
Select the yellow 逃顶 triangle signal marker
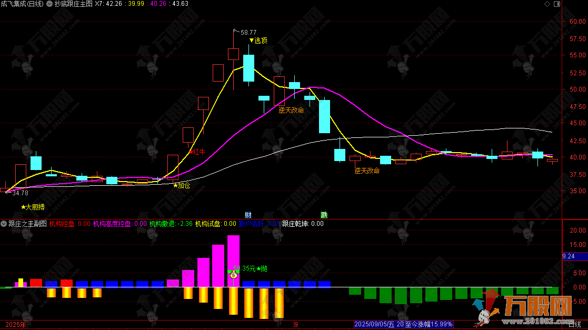[258, 41]
